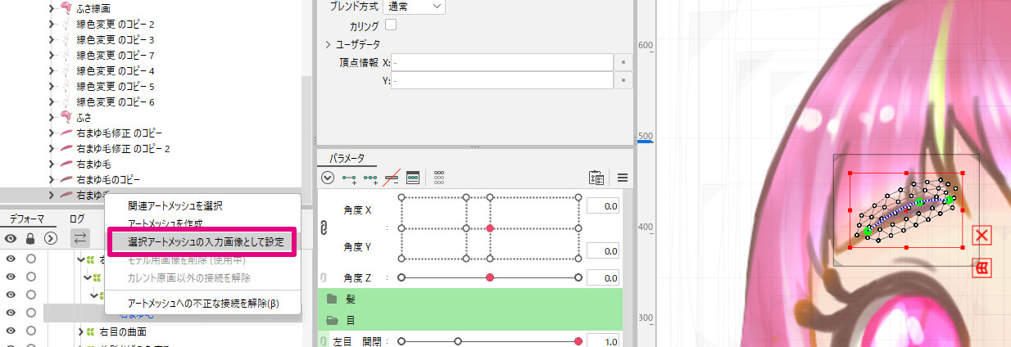Toggle the eye icon in deformer header
Image resolution: width=1011 pixels, height=347 pixels.
11,238
